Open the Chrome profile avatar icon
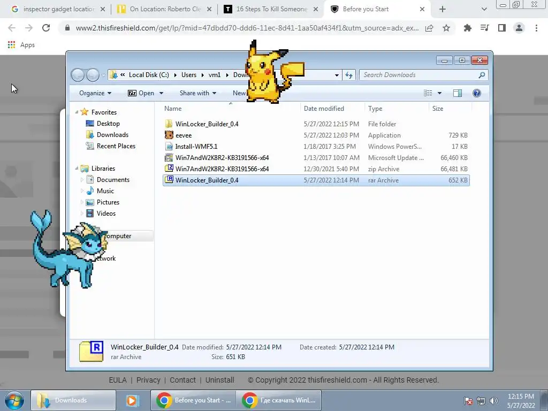Image resolution: width=548 pixels, height=411 pixels. point(519,28)
